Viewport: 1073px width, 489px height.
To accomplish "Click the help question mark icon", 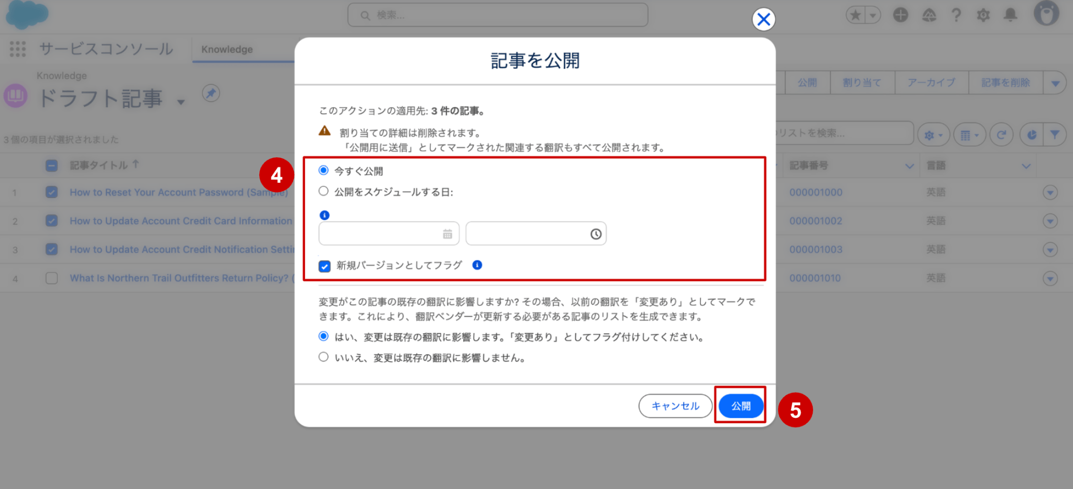I will [x=956, y=15].
